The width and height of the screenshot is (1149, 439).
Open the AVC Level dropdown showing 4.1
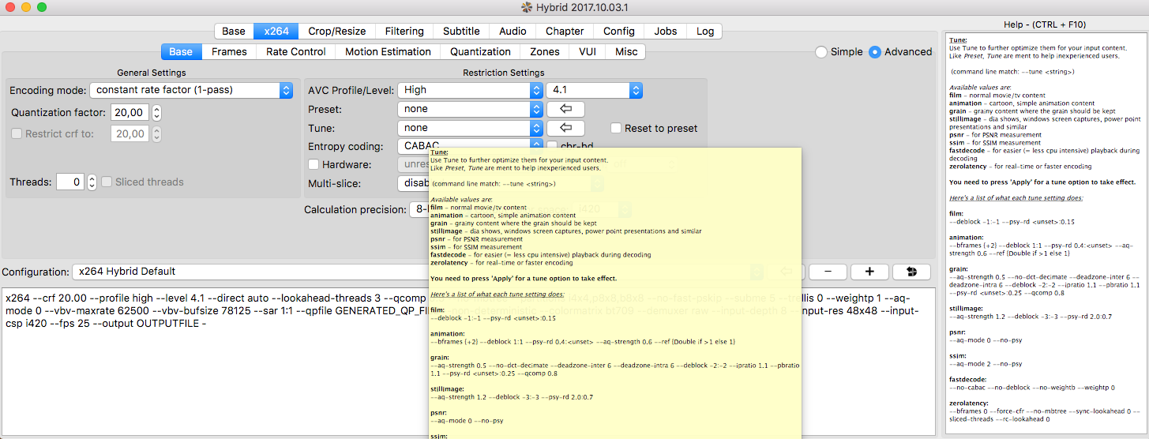tap(593, 90)
